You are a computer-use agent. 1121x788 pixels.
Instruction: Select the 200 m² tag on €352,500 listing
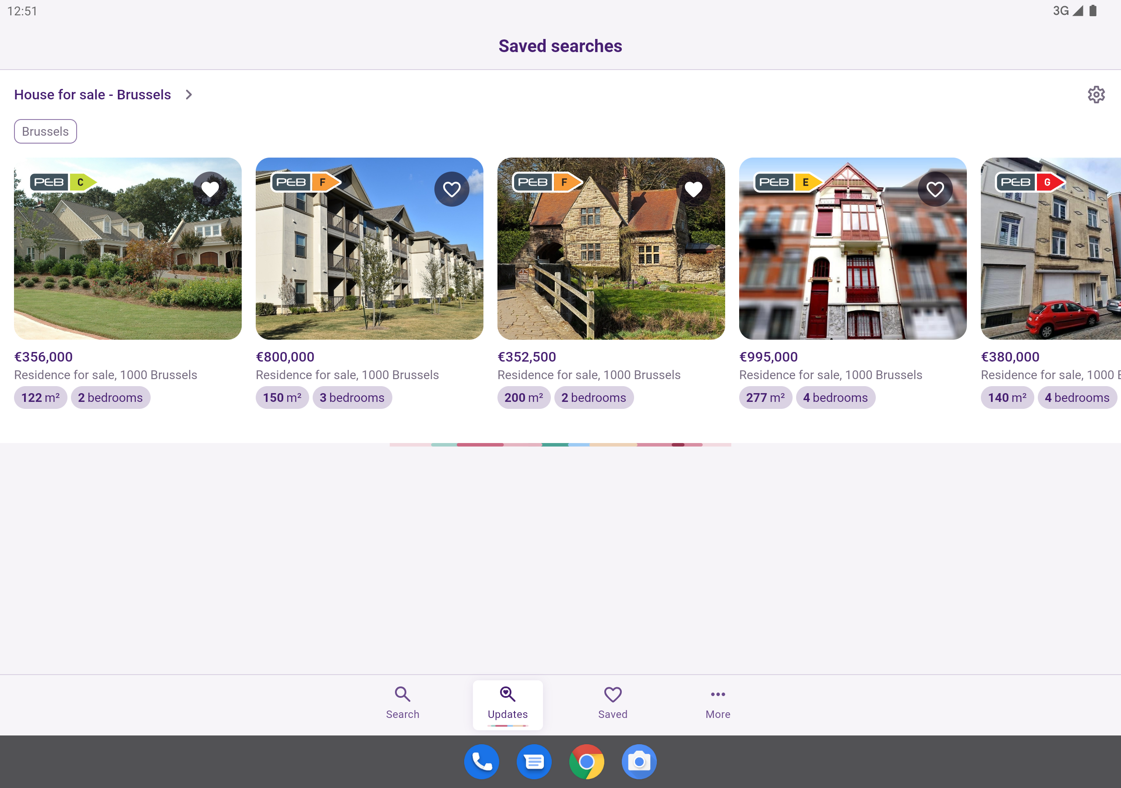(523, 398)
